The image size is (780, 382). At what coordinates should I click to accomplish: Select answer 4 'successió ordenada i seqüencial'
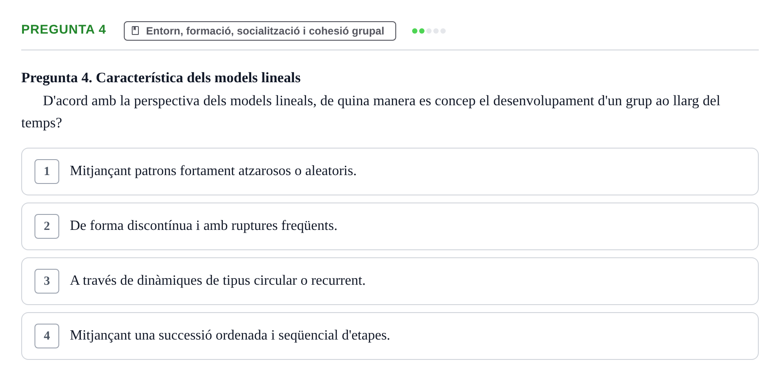pos(390,336)
